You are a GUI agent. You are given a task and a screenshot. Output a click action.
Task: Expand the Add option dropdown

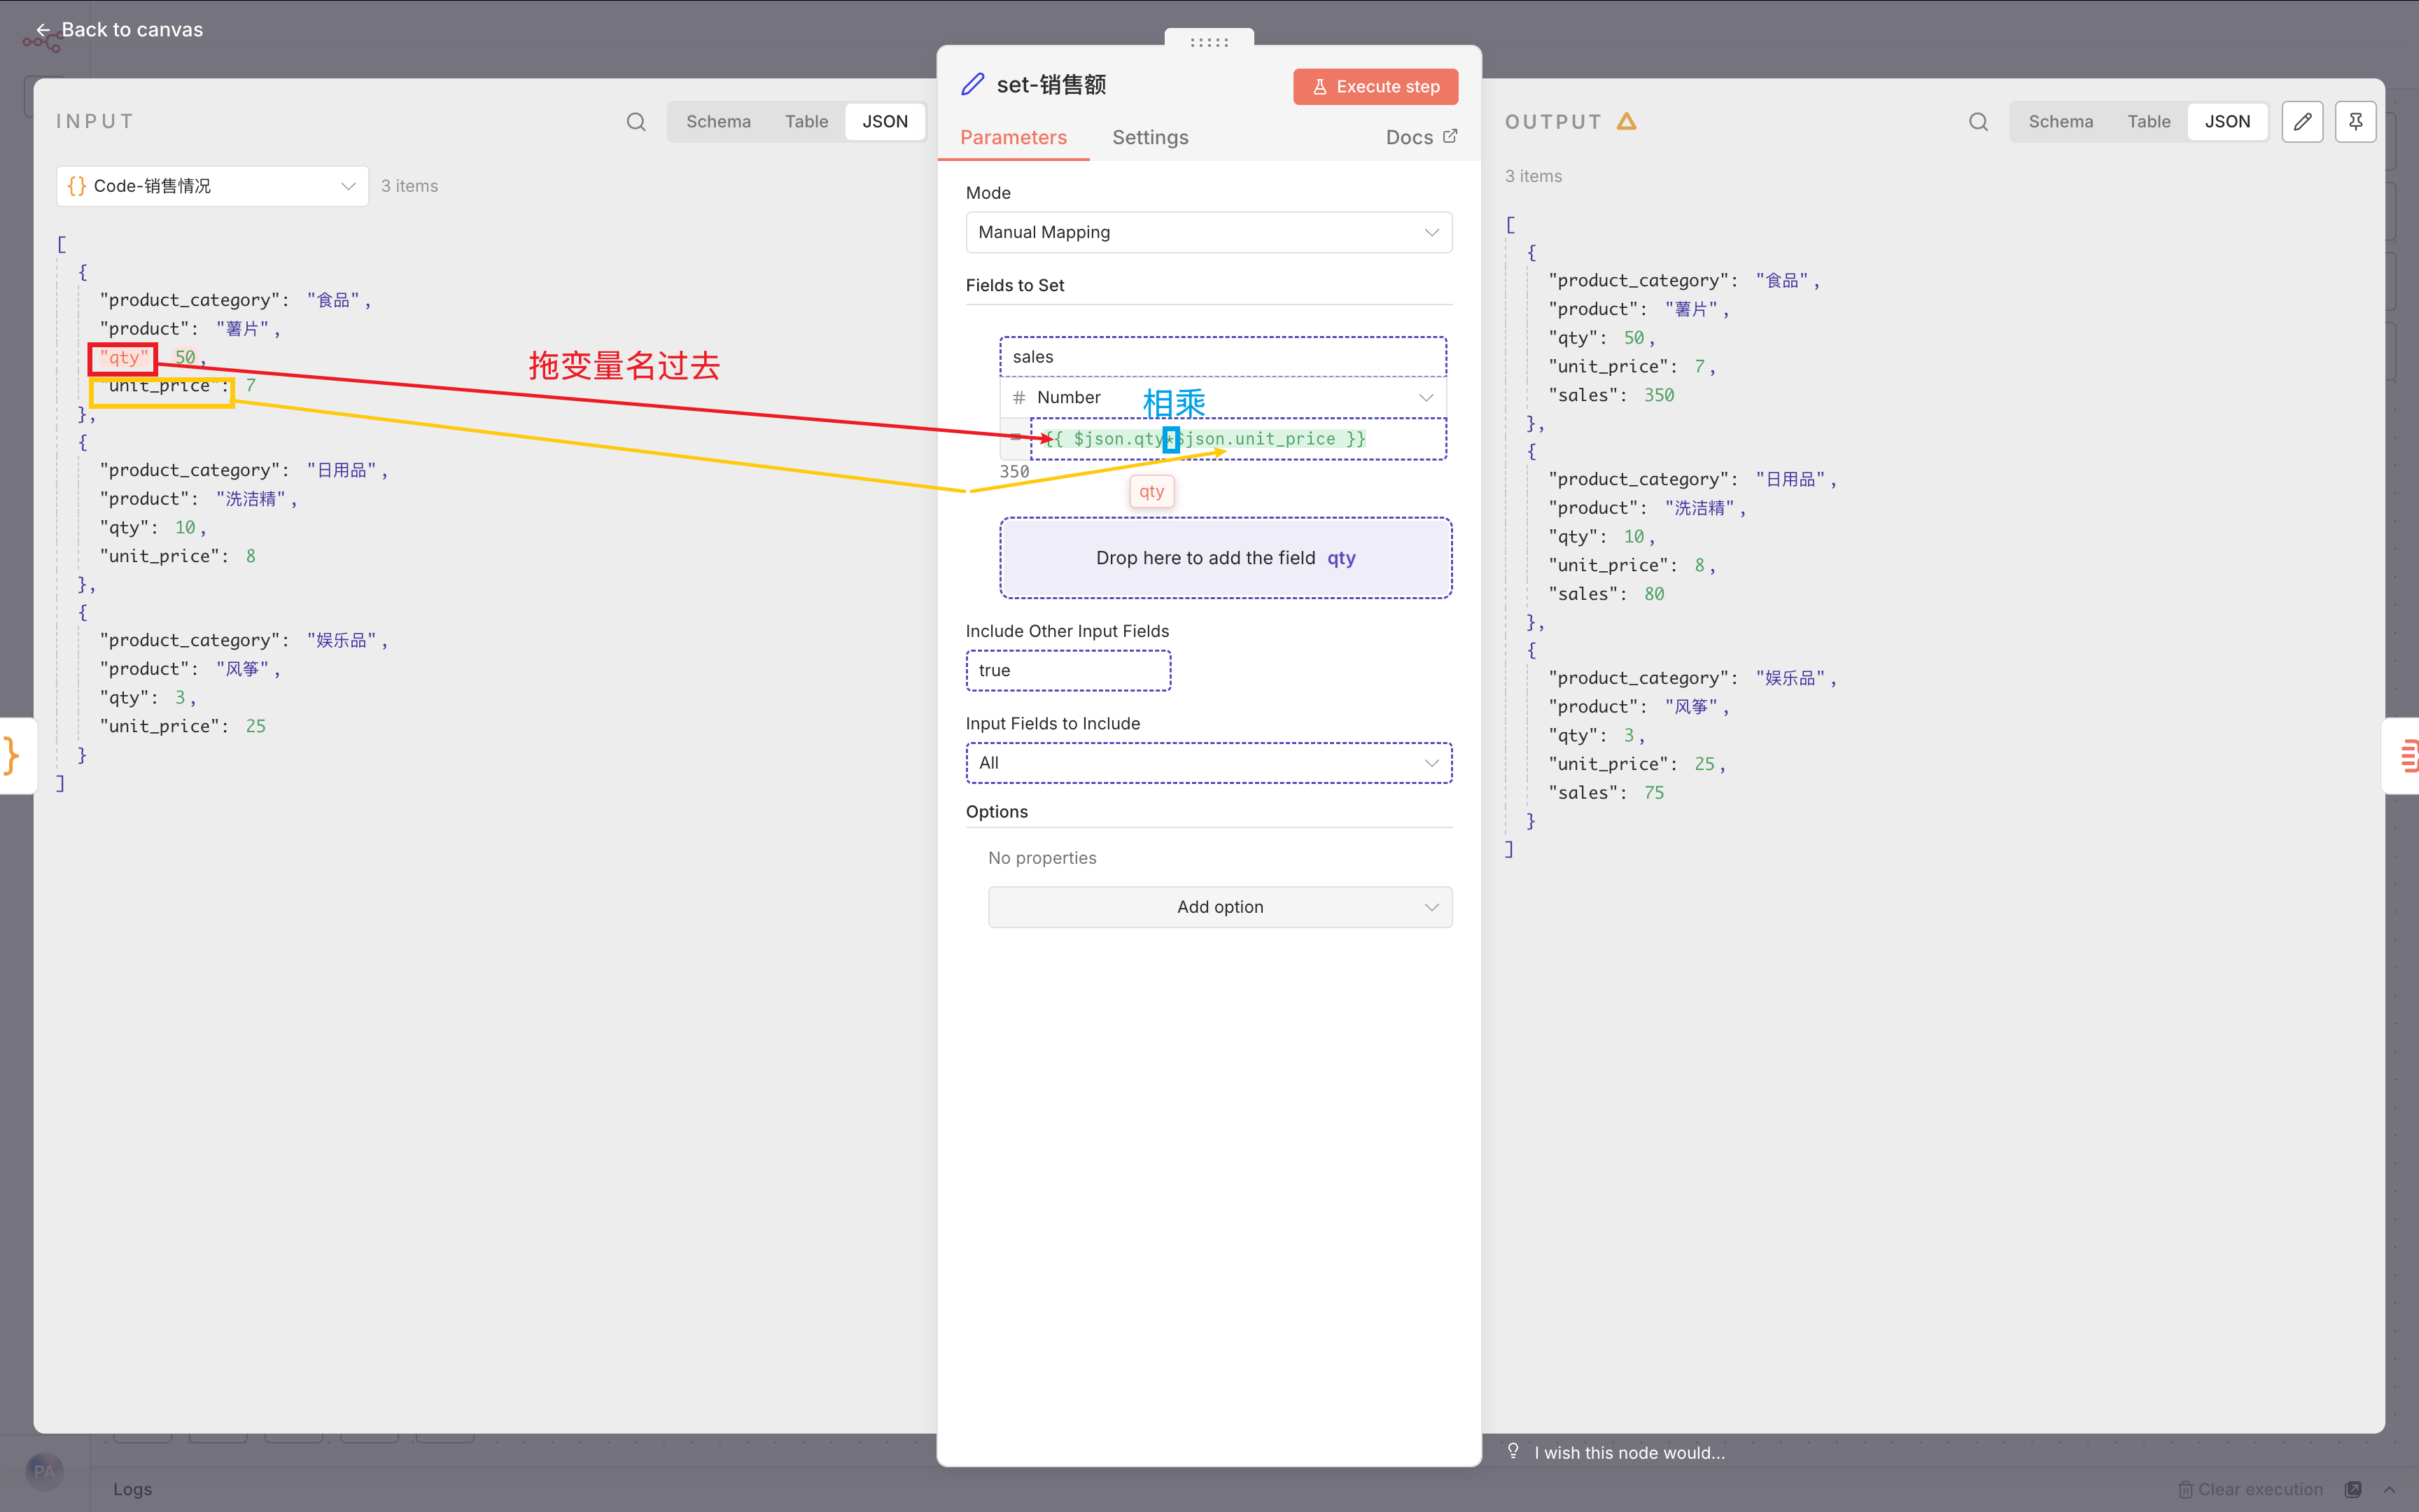coord(1219,907)
